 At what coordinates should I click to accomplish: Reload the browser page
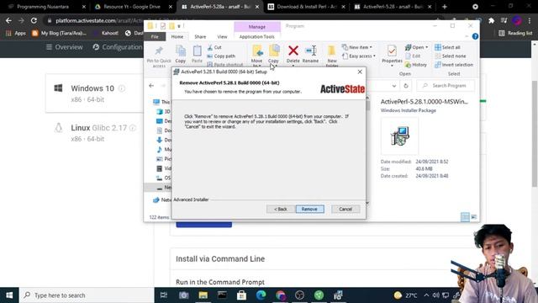pyautogui.click(x=34, y=20)
